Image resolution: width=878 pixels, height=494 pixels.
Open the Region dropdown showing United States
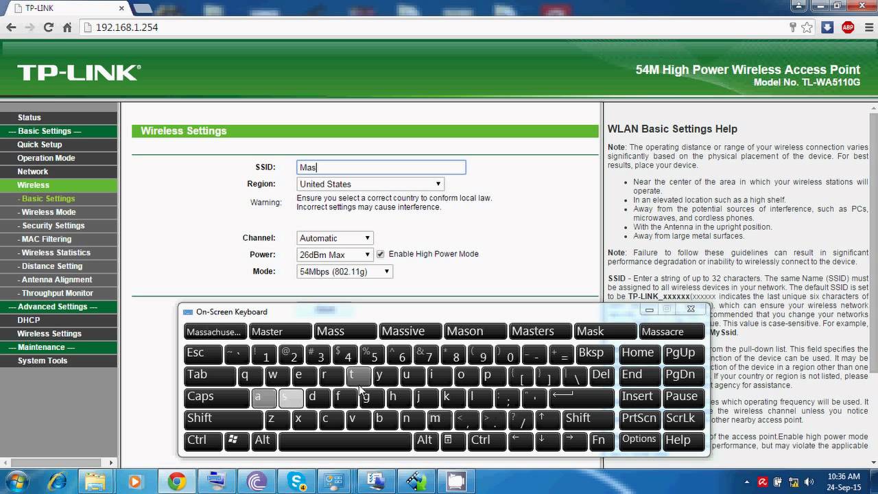click(x=370, y=184)
